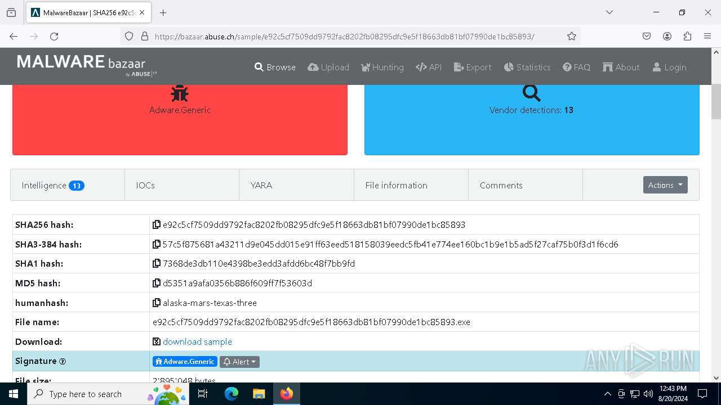This screenshot has height=405, width=721.
Task: Open Firefox application menu
Action: (707, 36)
